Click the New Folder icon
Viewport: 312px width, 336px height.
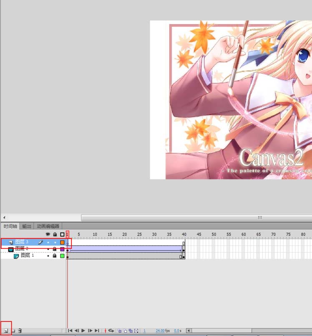point(13,331)
